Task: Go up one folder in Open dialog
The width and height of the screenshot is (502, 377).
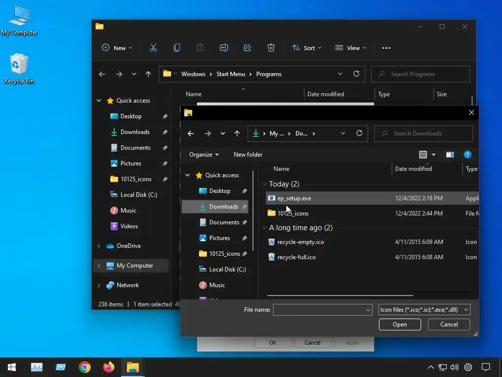Action: [237, 134]
